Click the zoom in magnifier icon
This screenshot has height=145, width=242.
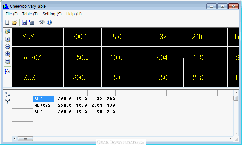(8, 39)
